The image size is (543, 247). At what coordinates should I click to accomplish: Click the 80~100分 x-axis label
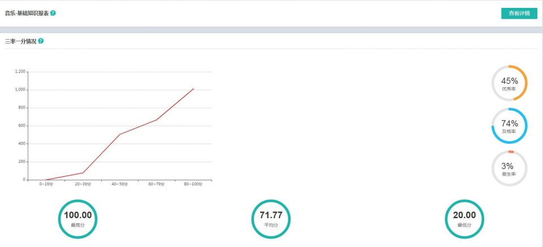[193, 184]
